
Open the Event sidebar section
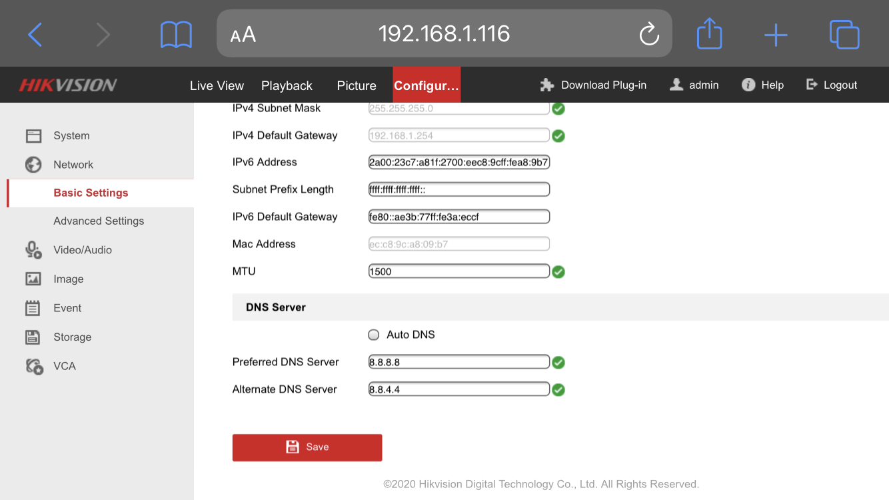tap(67, 308)
